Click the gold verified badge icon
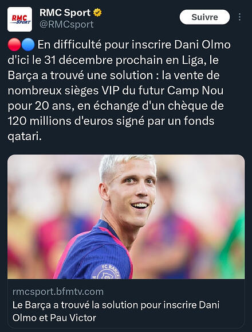 click(97, 13)
